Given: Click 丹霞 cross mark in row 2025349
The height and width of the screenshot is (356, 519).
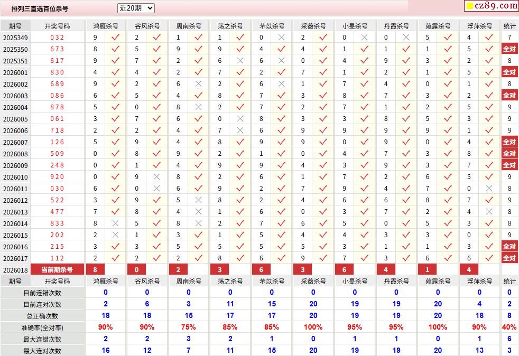Looking at the screenshot, I should tap(406, 38).
